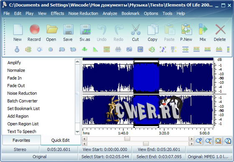
Task: Click the down arrow of the side list scrollbar
Action: tap(77, 132)
